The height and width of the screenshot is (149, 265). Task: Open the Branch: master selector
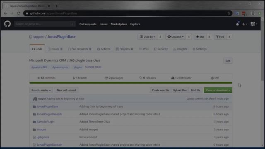41,90
